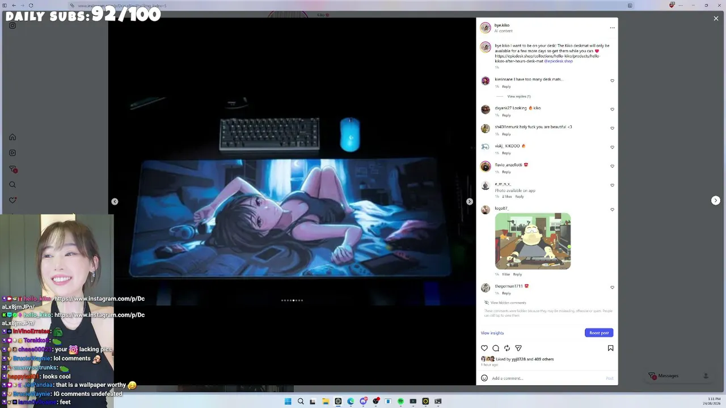Like sh40l1nmunk's comment
The width and height of the screenshot is (726, 408).
point(612,128)
